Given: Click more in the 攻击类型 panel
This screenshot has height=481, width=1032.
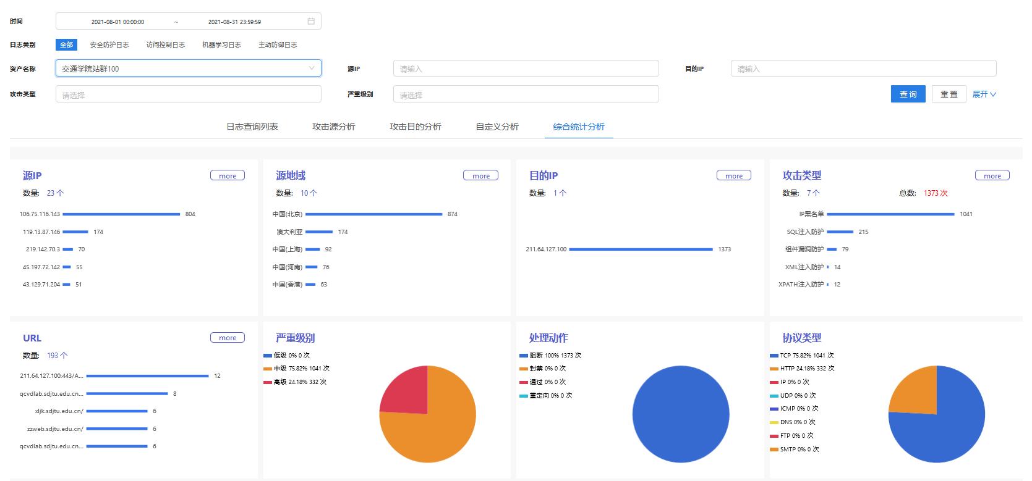Looking at the screenshot, I should (x=992, y=175).
